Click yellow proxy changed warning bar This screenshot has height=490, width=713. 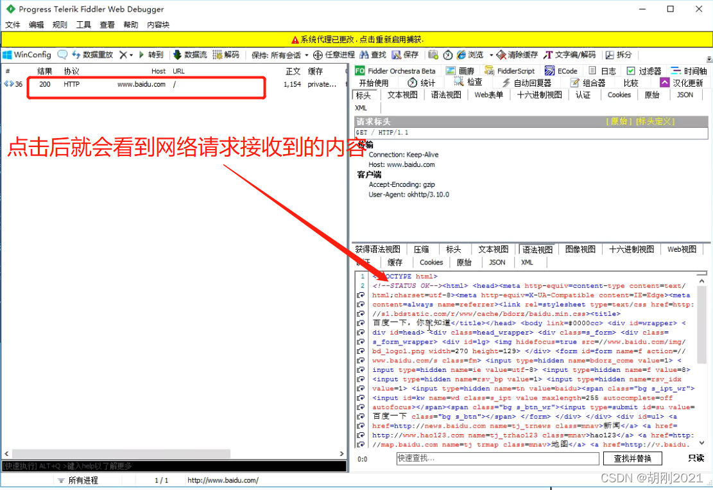357,40
